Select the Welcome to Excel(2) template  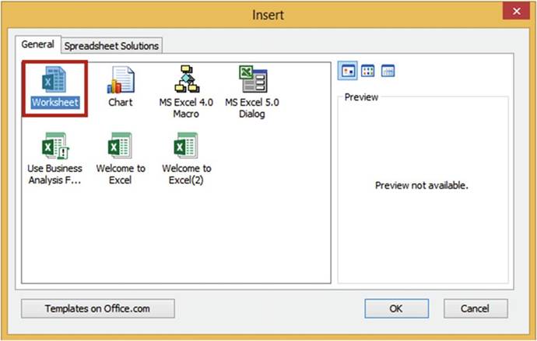[187, 147]
